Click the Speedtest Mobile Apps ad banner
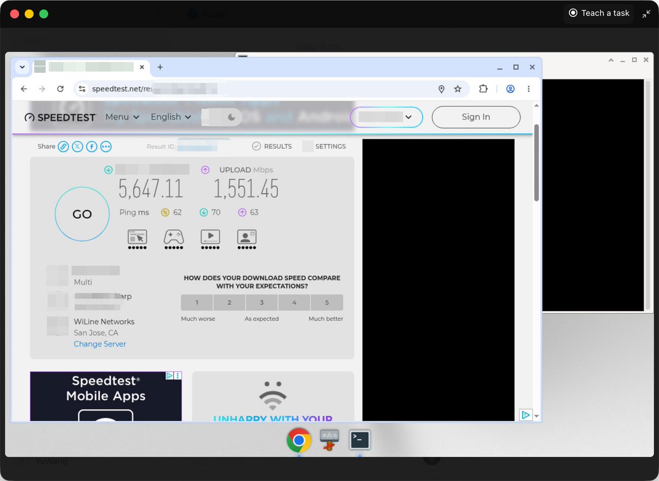Image resolution: width=659 pixels, height=481 pixels. point(105,397)
